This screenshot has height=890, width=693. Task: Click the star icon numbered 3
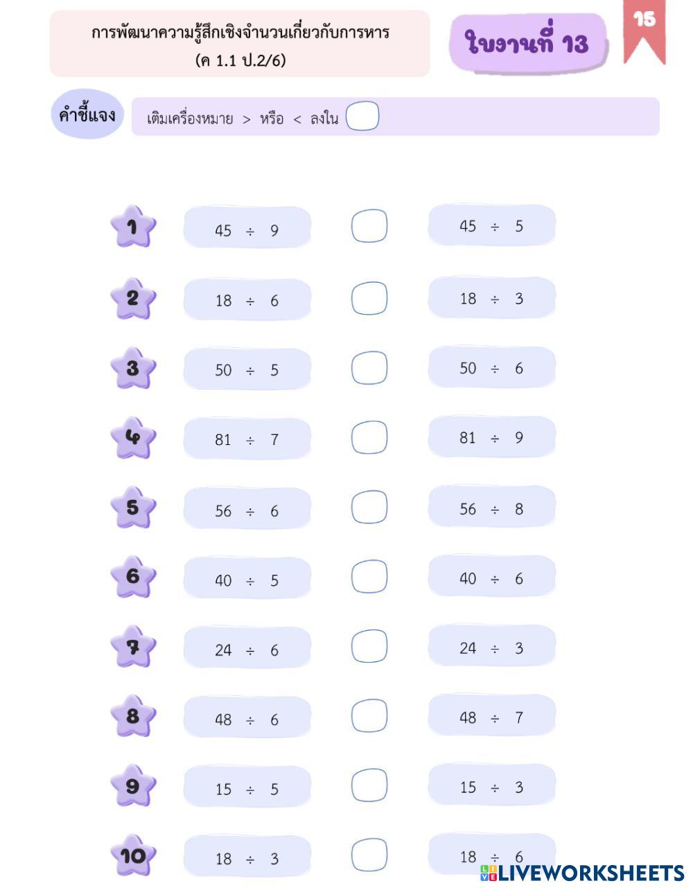coord(132,368)
